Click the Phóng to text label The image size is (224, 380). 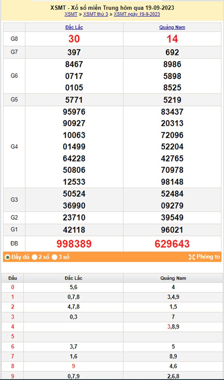pyautogui.click(x=208, y=257)
